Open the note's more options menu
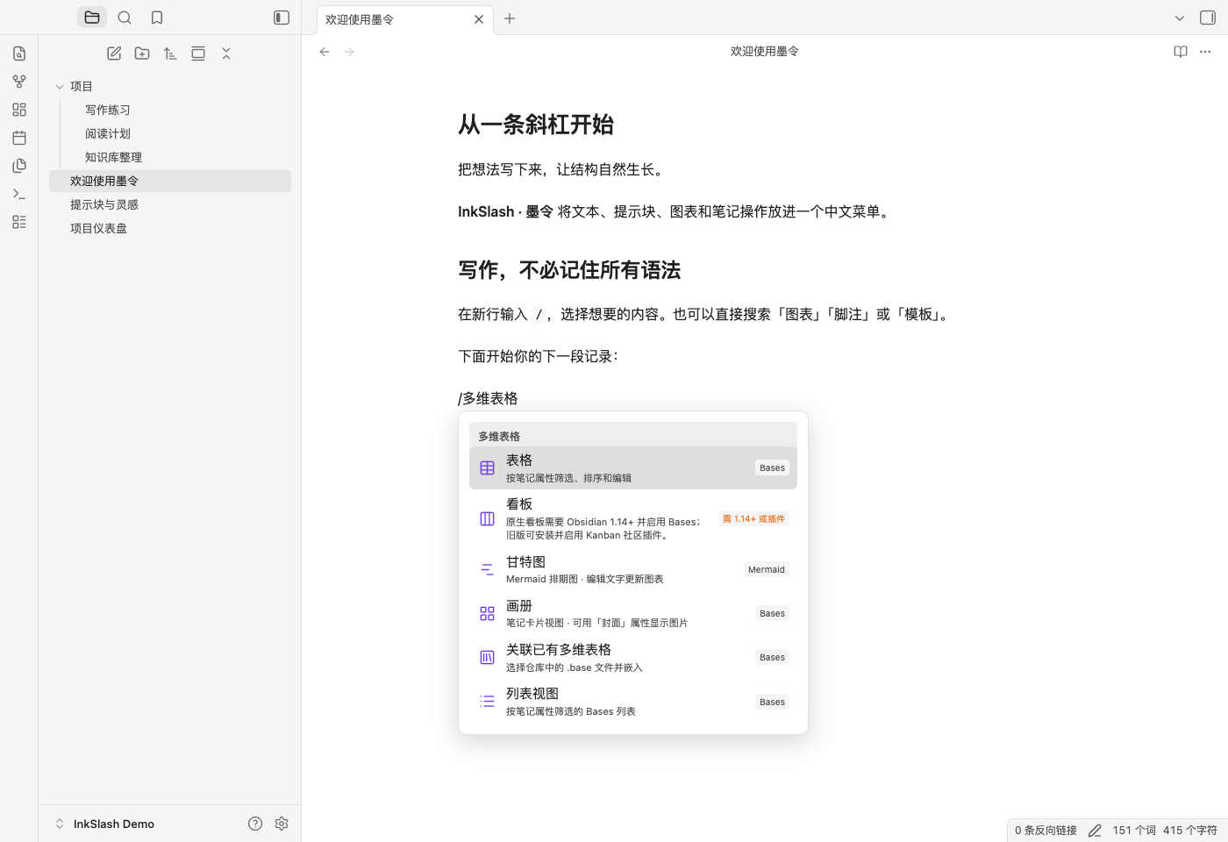The height and width of the screenshot is (842, 1228). tap(1205, 52)
